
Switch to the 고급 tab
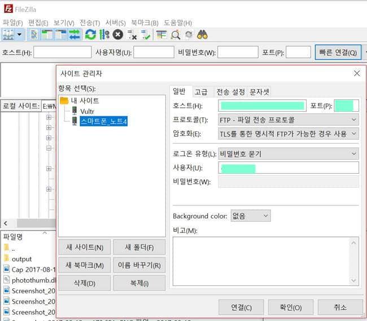point(201,92)
